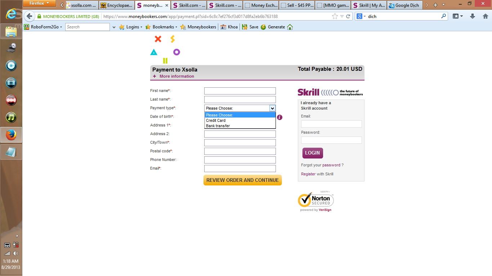Viewport: 492px width, 276px height.
Task: Switch to the xsolla.com tab
Action: (x=81, y=5)
